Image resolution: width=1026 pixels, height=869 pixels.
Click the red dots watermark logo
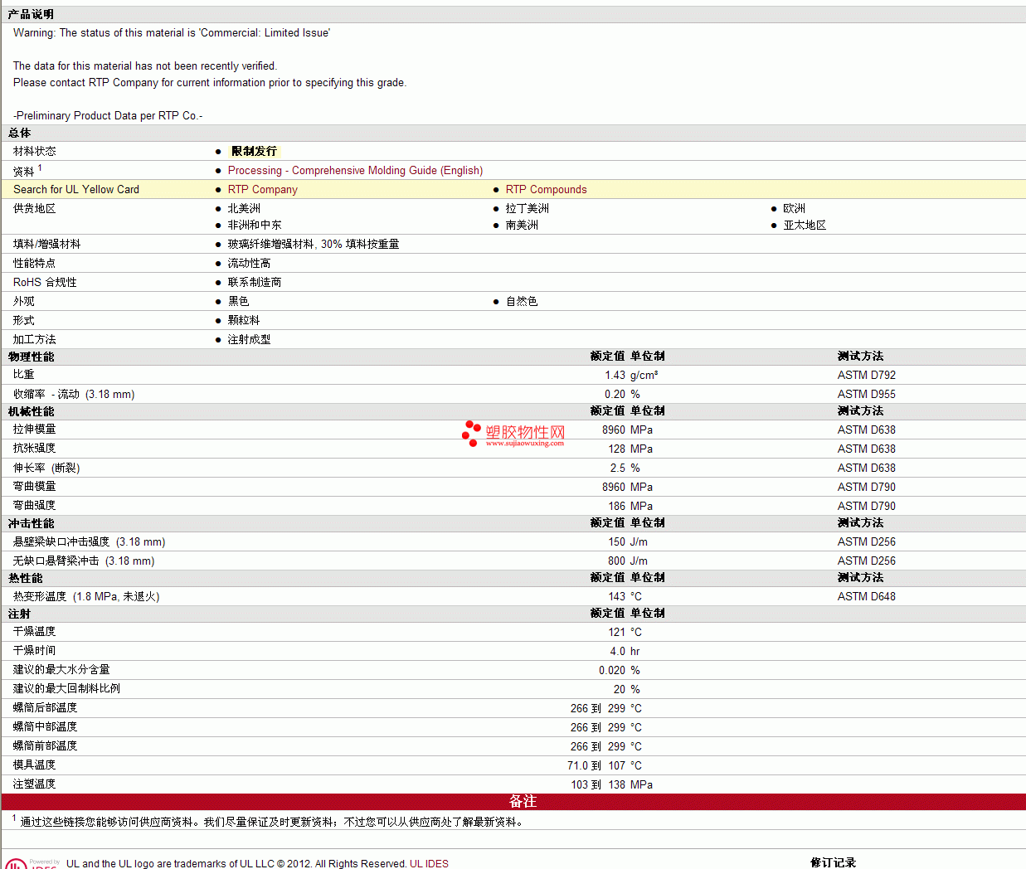[471, 433]
